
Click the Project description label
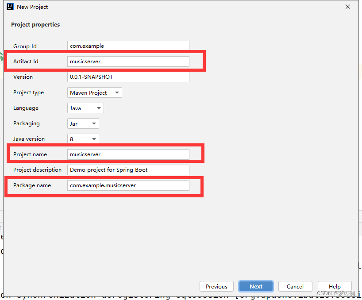[38, 170]
